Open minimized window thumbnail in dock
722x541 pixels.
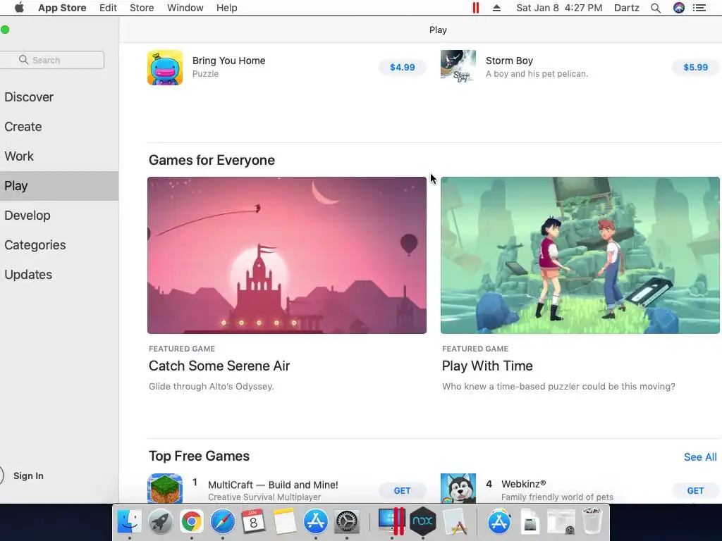pyautogui.click(x=561, y=522)
